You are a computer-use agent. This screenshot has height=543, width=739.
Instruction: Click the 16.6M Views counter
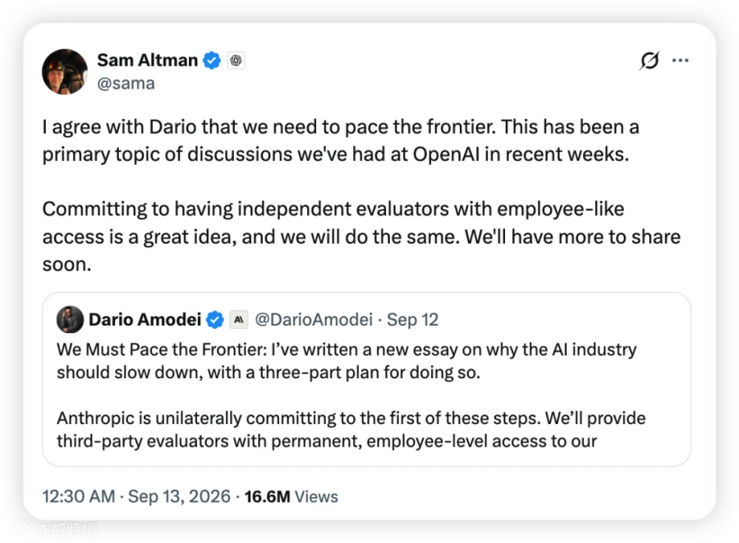coord(291,496)
